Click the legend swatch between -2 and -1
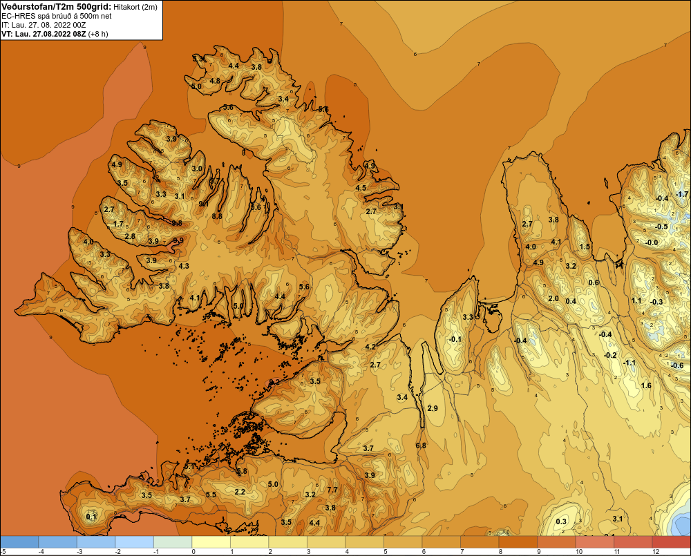 135,542
